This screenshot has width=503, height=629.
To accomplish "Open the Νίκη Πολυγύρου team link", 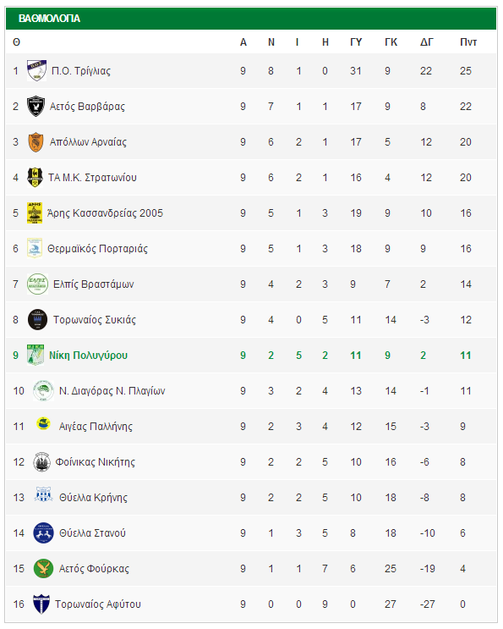I will coord(88,356).
